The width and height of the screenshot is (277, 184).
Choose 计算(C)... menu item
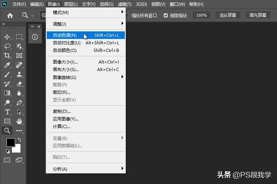[x=86, y=127]
